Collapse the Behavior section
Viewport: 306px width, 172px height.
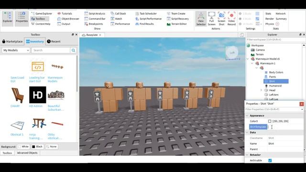click(247, 155)
